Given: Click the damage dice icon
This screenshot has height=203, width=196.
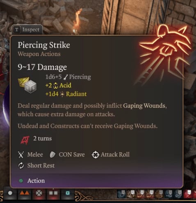Looking at the screenshot, I should [27, 85].
